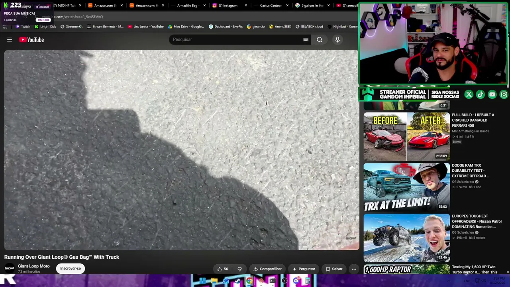
Task: Open the Meu Drive - Google bookmark
Action: tap(186, 27)
